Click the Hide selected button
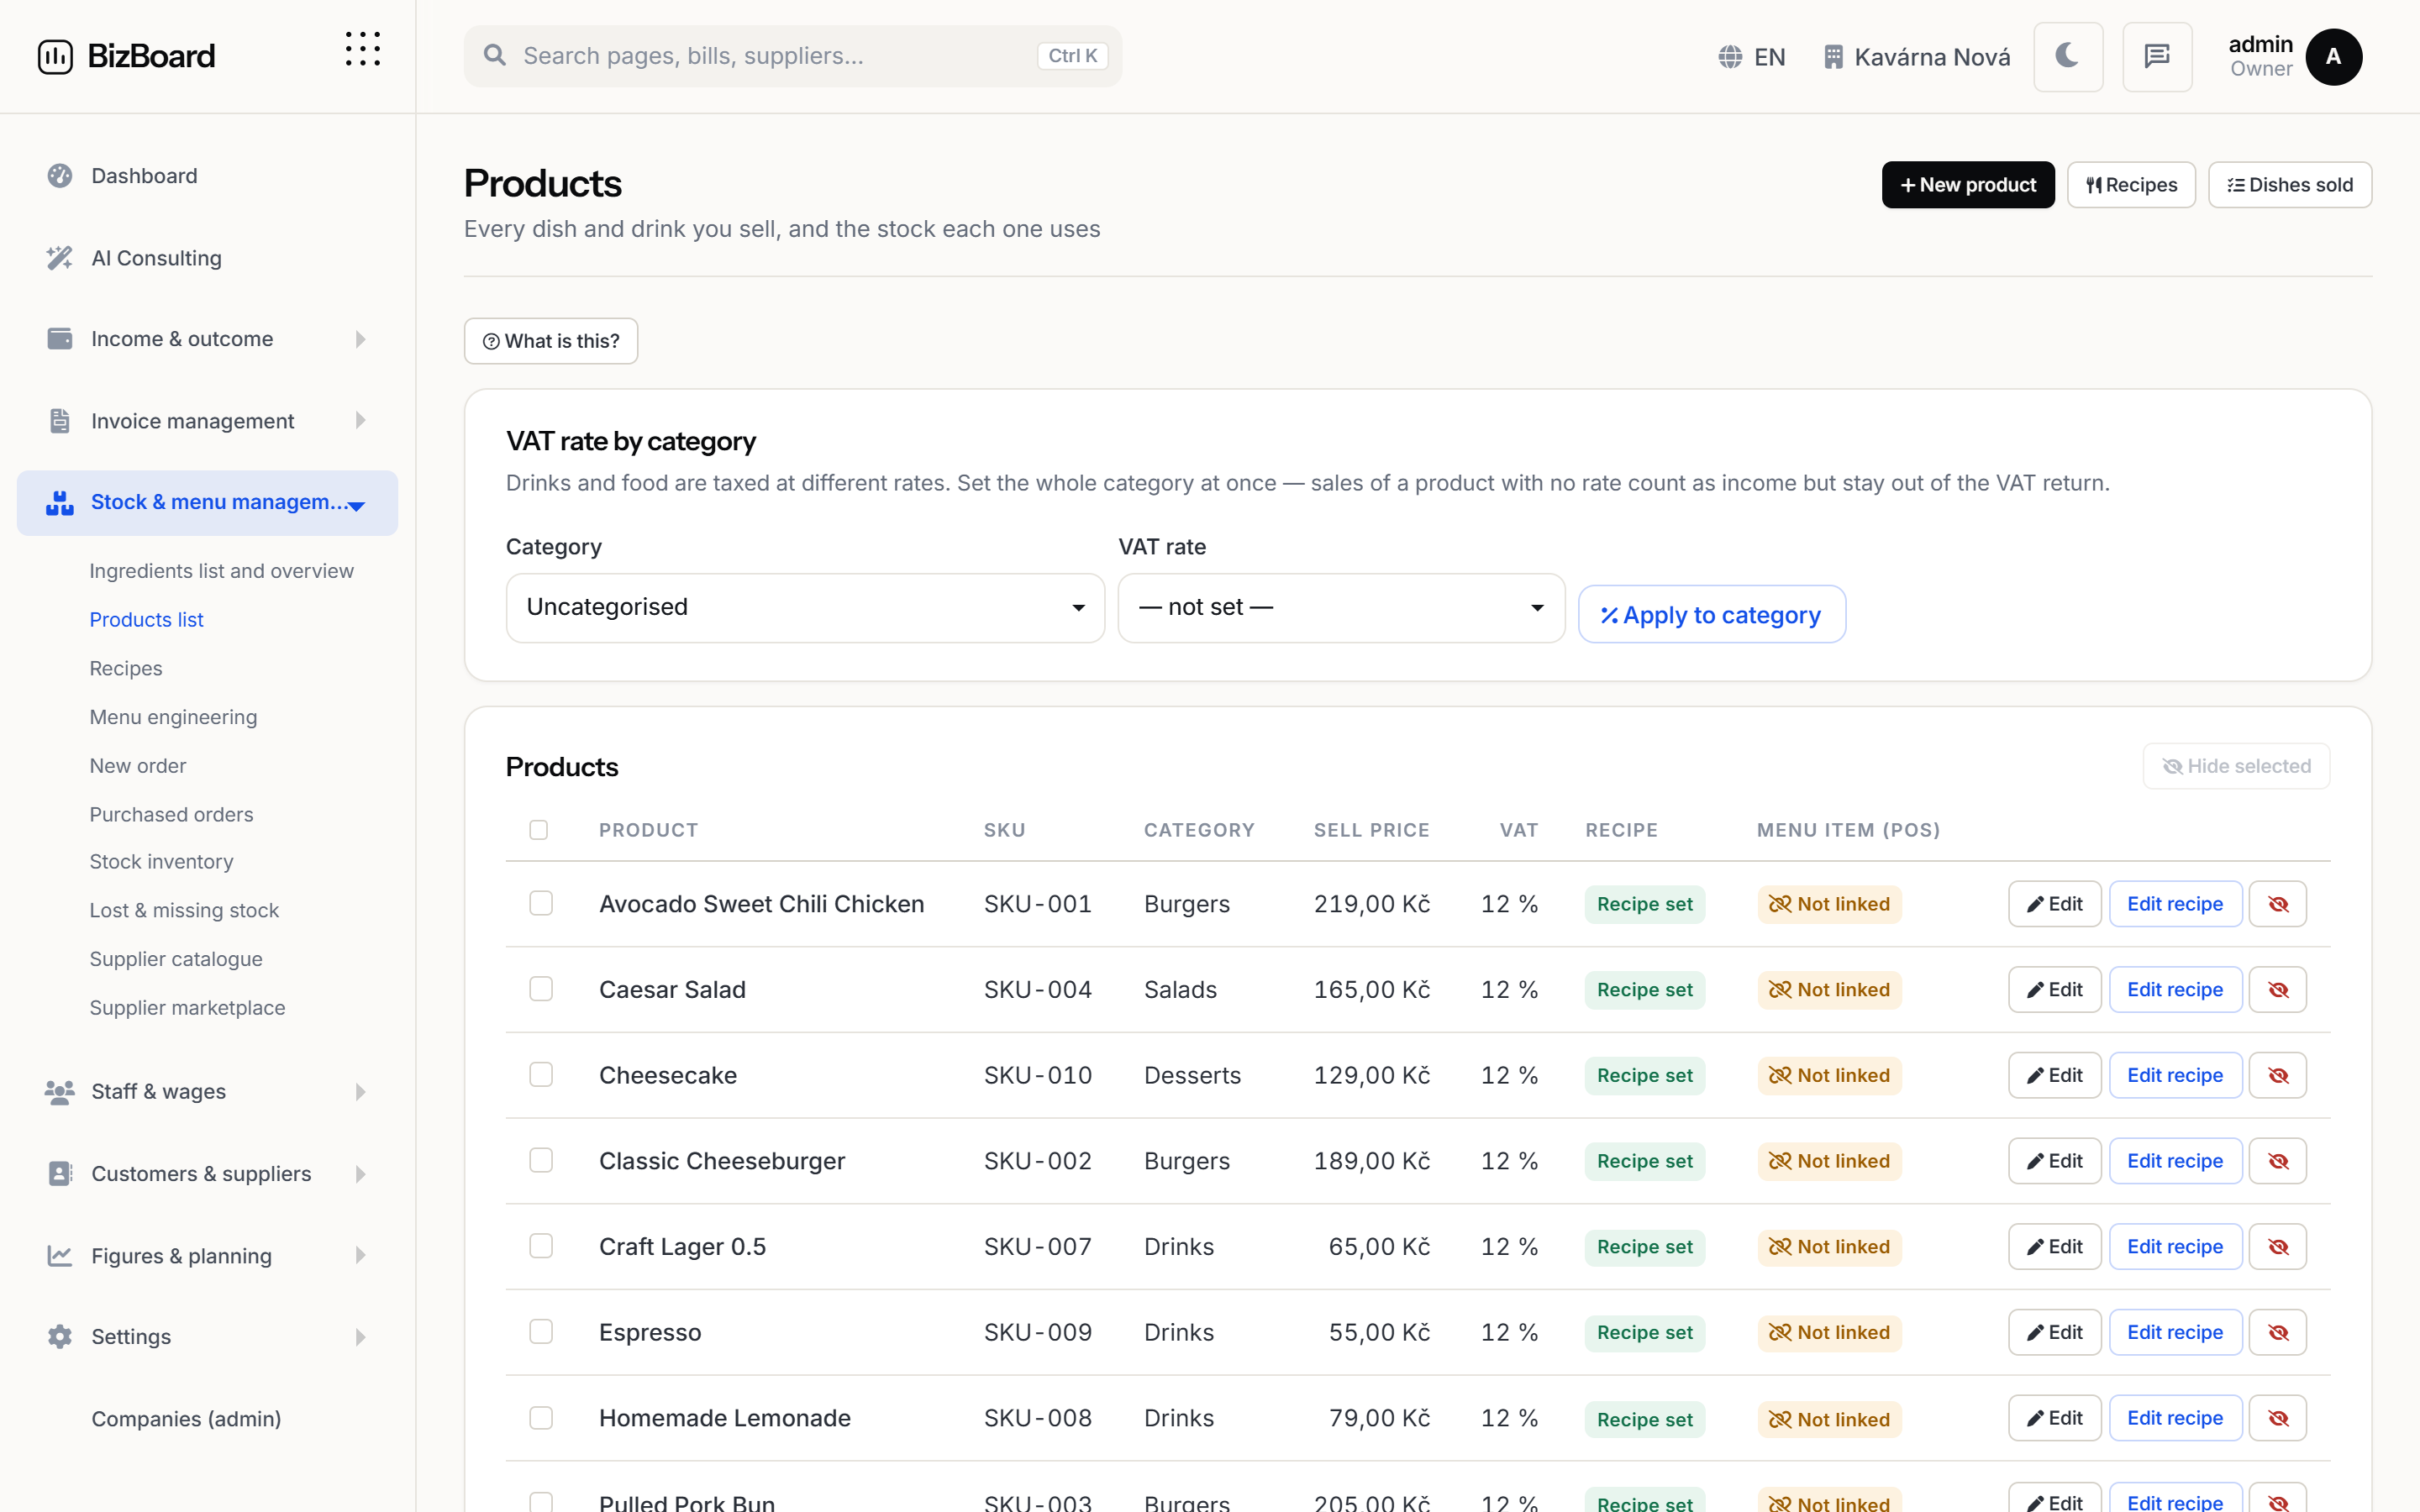 pyautogui.click(x=2236, y=766)
